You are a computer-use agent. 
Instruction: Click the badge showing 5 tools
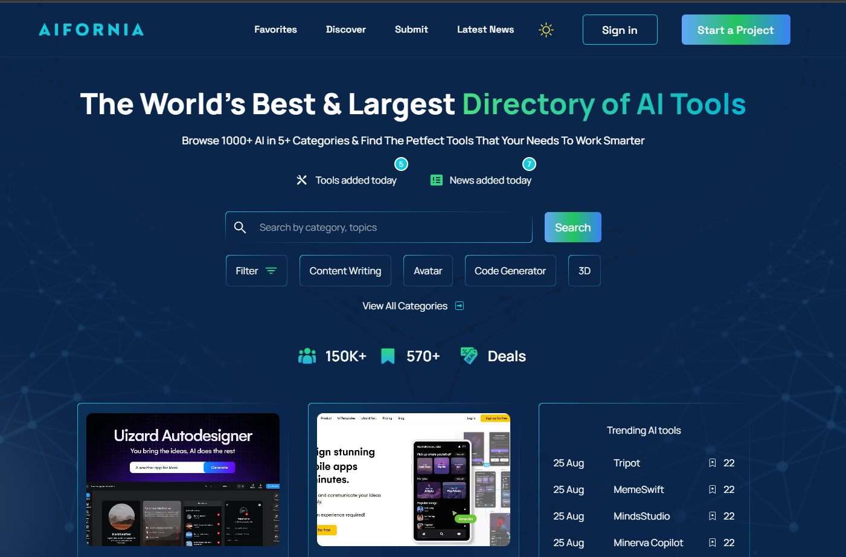tap(401, 164)
